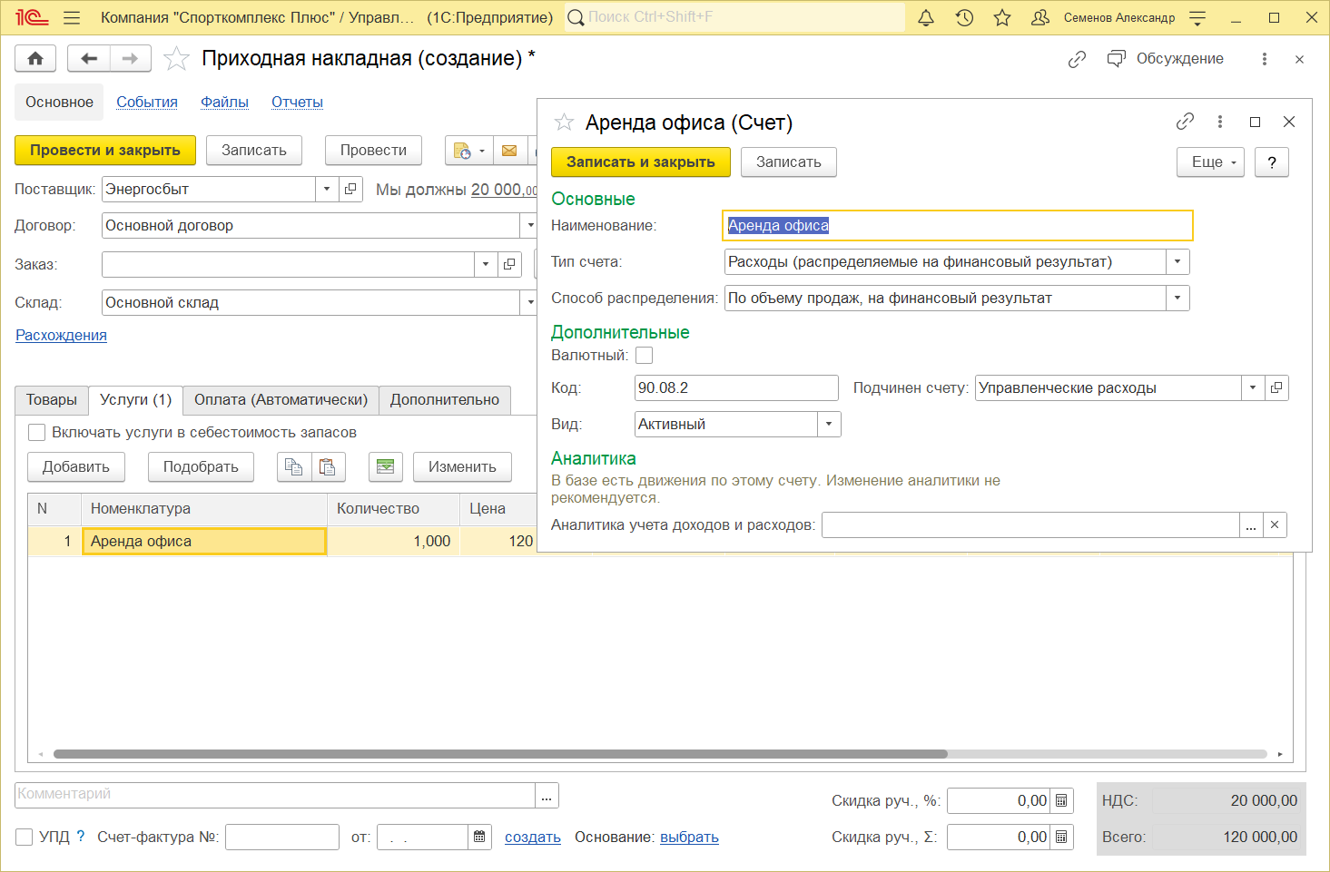Paste rows icon in services toolbar
The height and width of the screenshot is (872, 1330).
point(328,466)
